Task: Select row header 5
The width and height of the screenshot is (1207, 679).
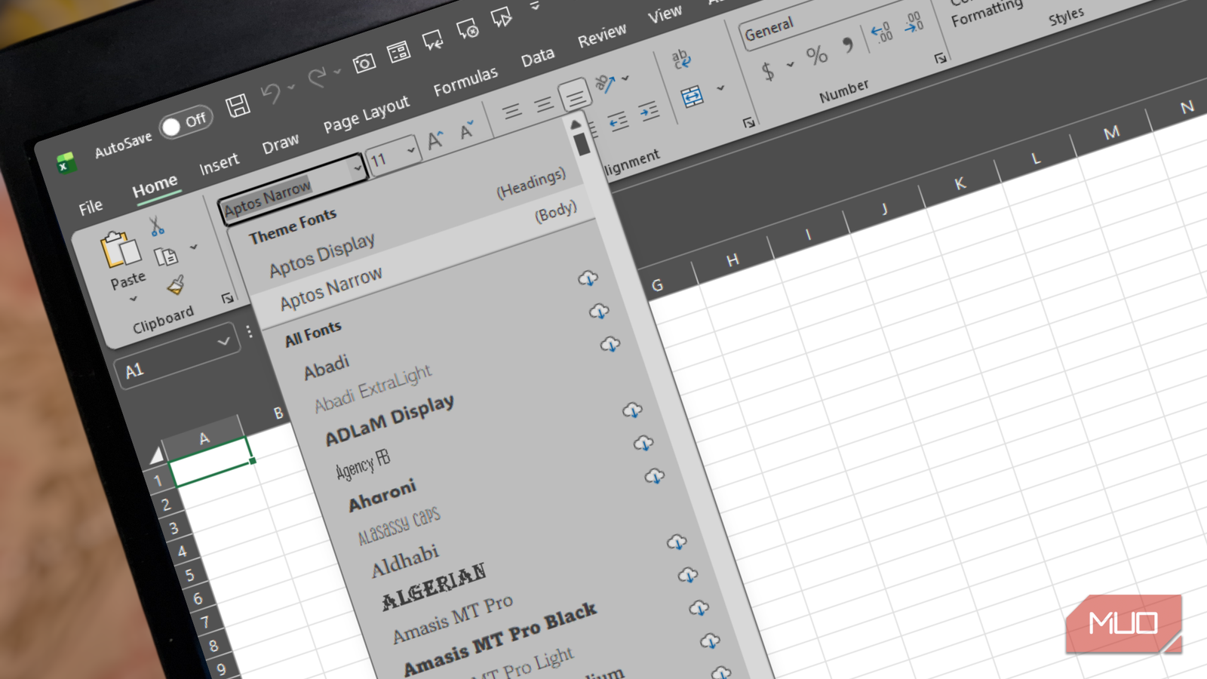Action: 189,575
